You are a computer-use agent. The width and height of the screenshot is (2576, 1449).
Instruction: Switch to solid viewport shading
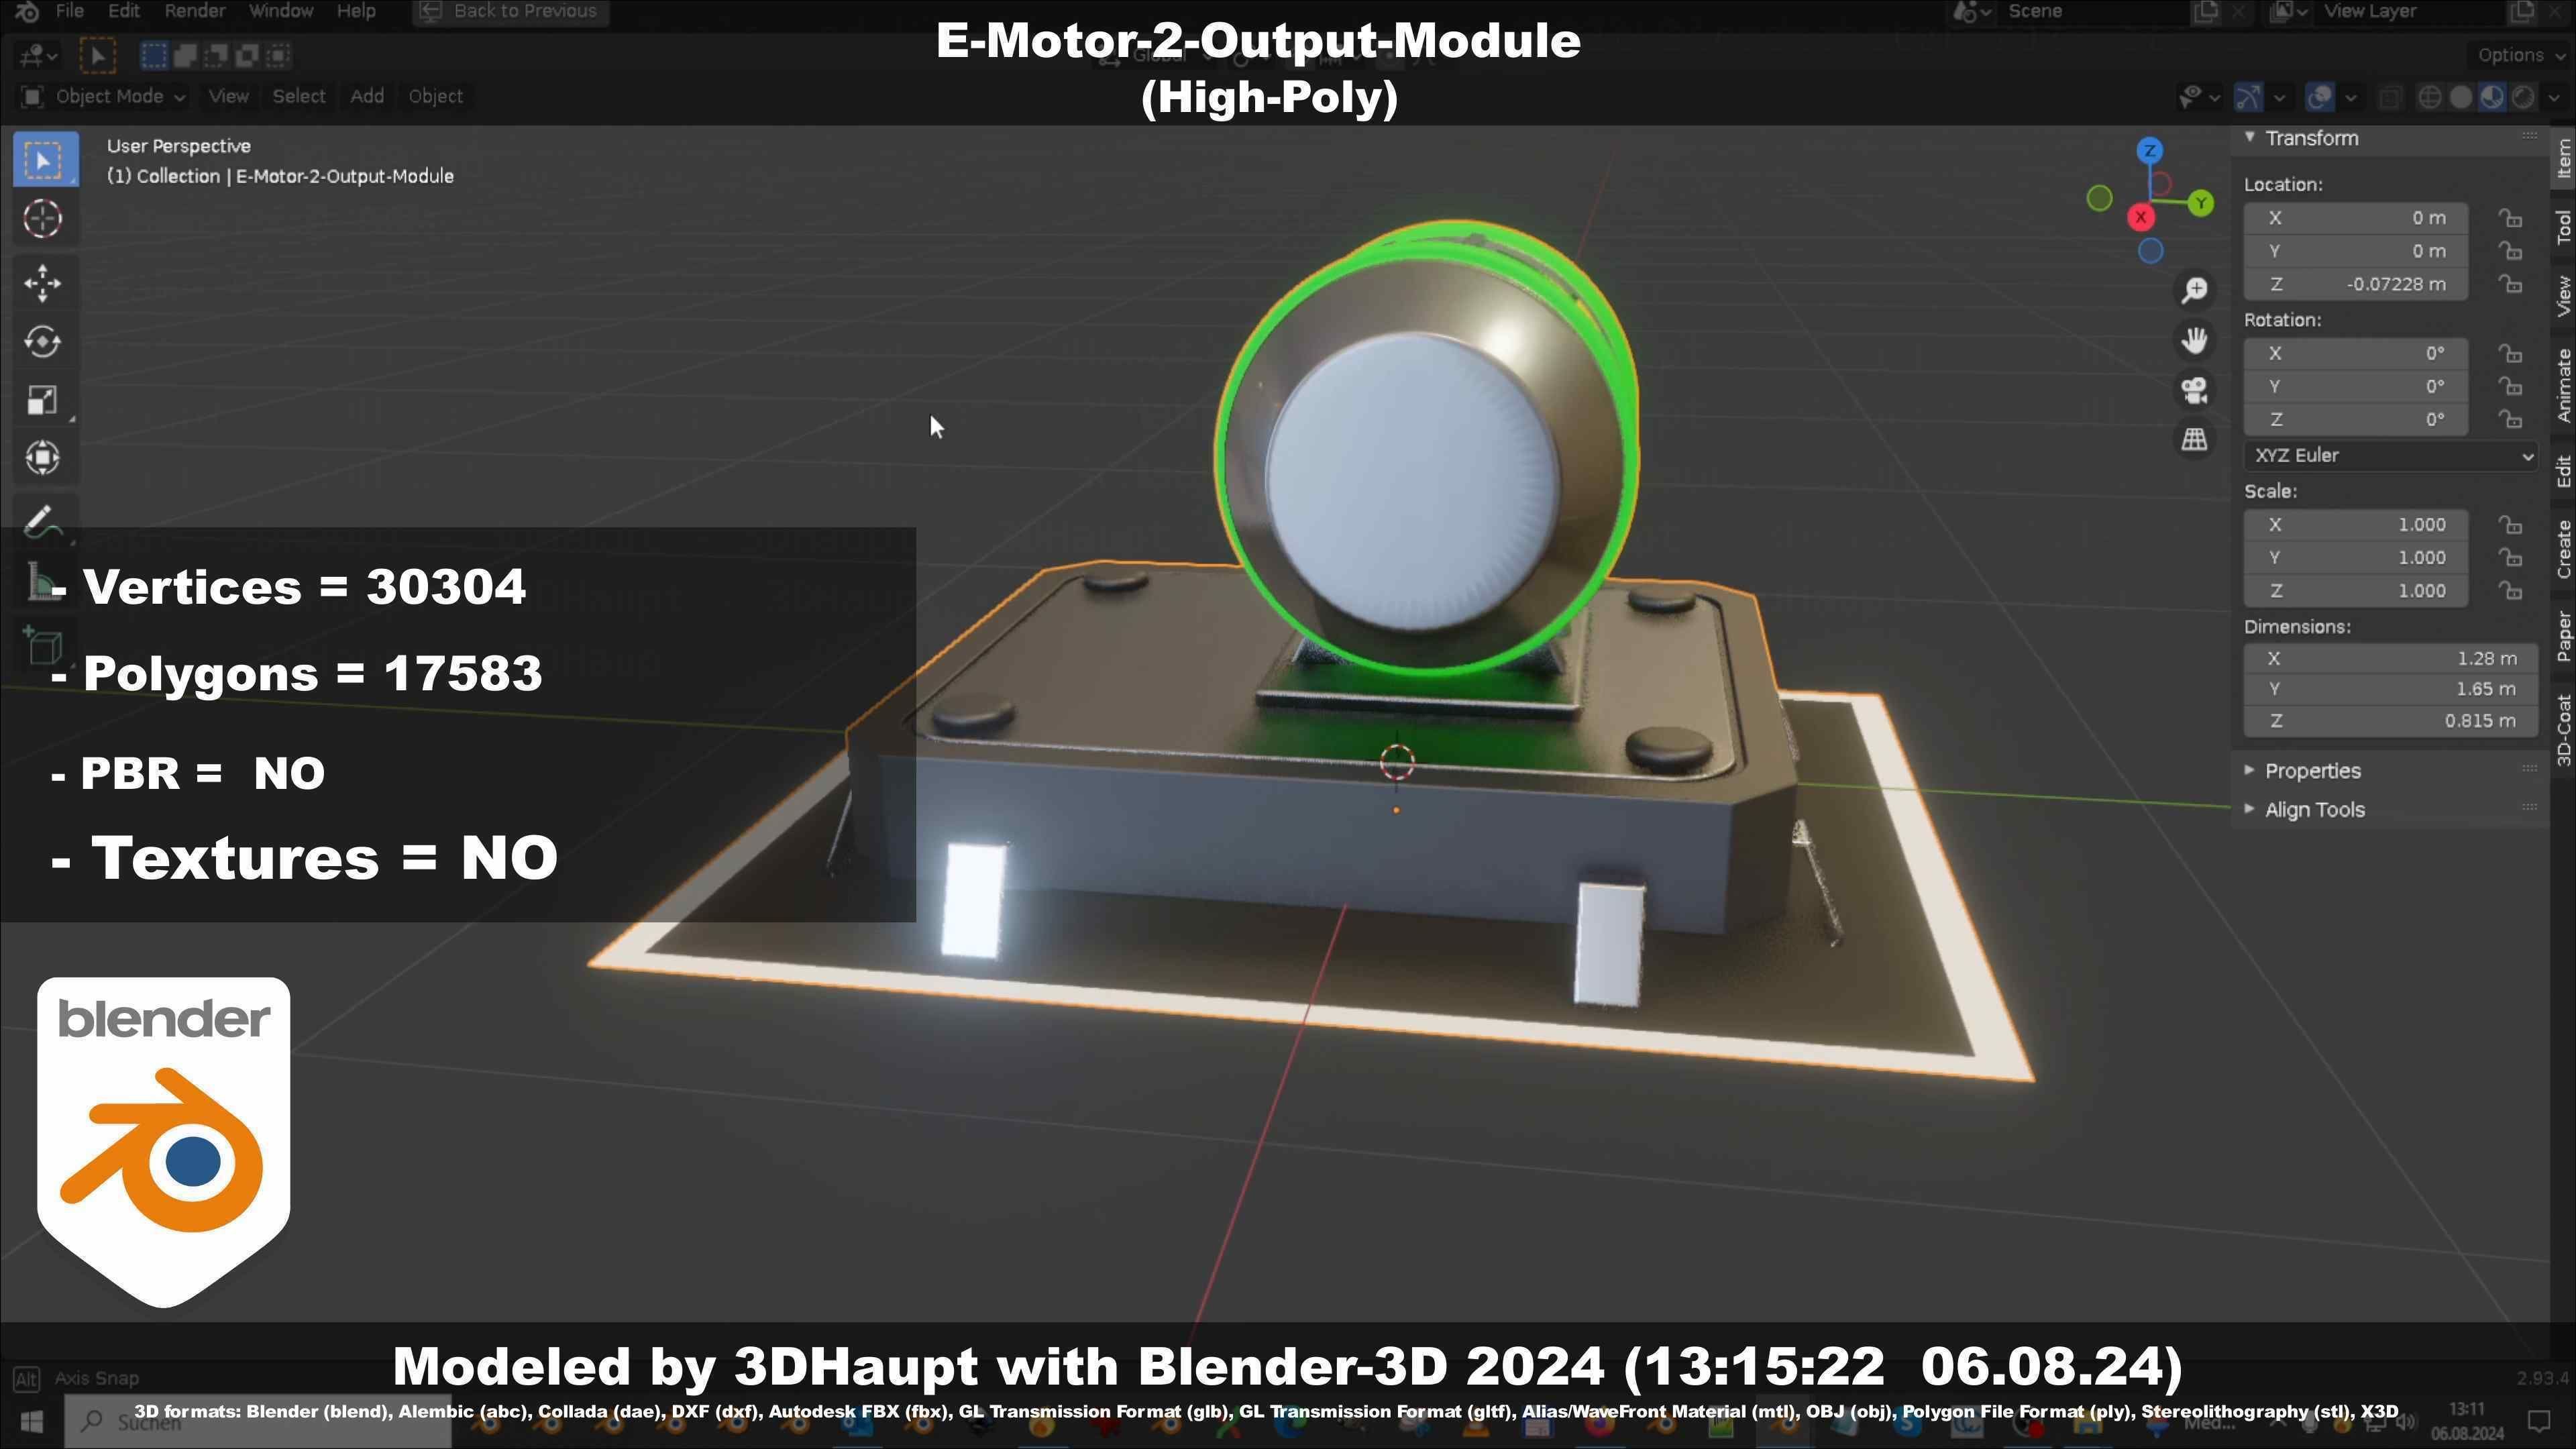tap(2461, 97)
